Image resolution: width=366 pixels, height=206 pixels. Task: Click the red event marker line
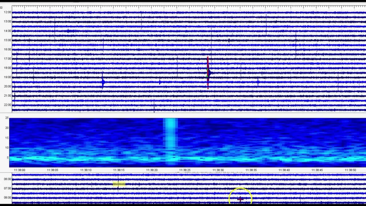[208, 73]
